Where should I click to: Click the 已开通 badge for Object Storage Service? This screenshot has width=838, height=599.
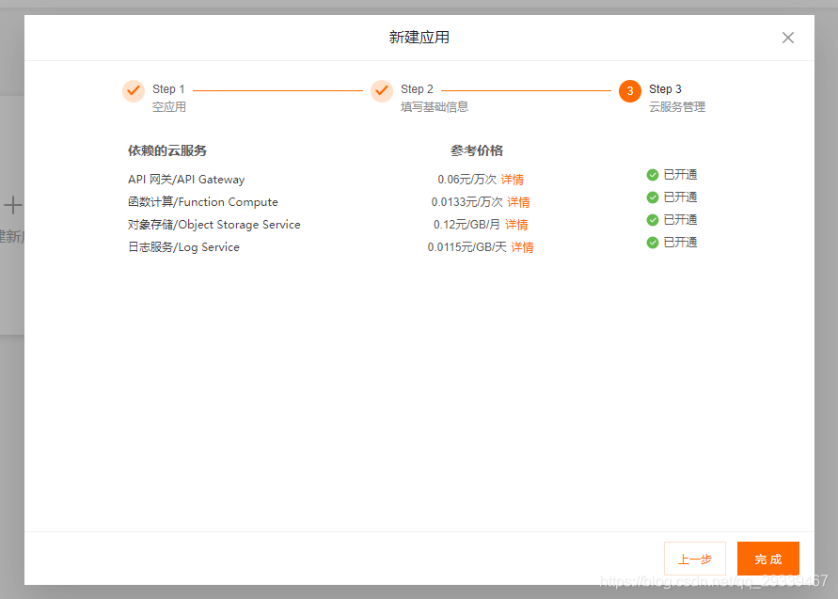tap(672, 219)
